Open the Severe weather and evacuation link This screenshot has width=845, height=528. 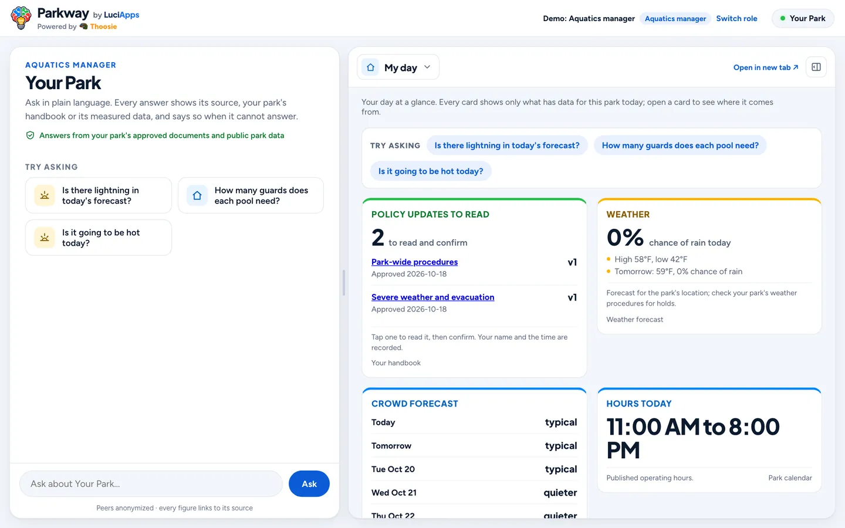[432, 297]
